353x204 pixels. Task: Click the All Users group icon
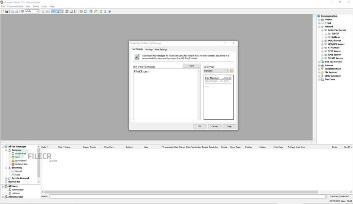pyautogui.click(x=6, y=186)
